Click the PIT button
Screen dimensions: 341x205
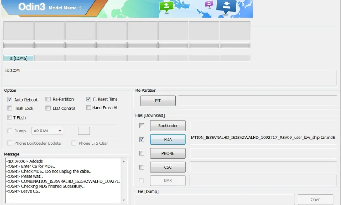click(158, 101)
